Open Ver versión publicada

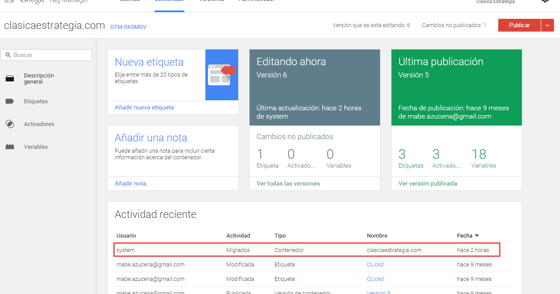(x=428, y=183)
